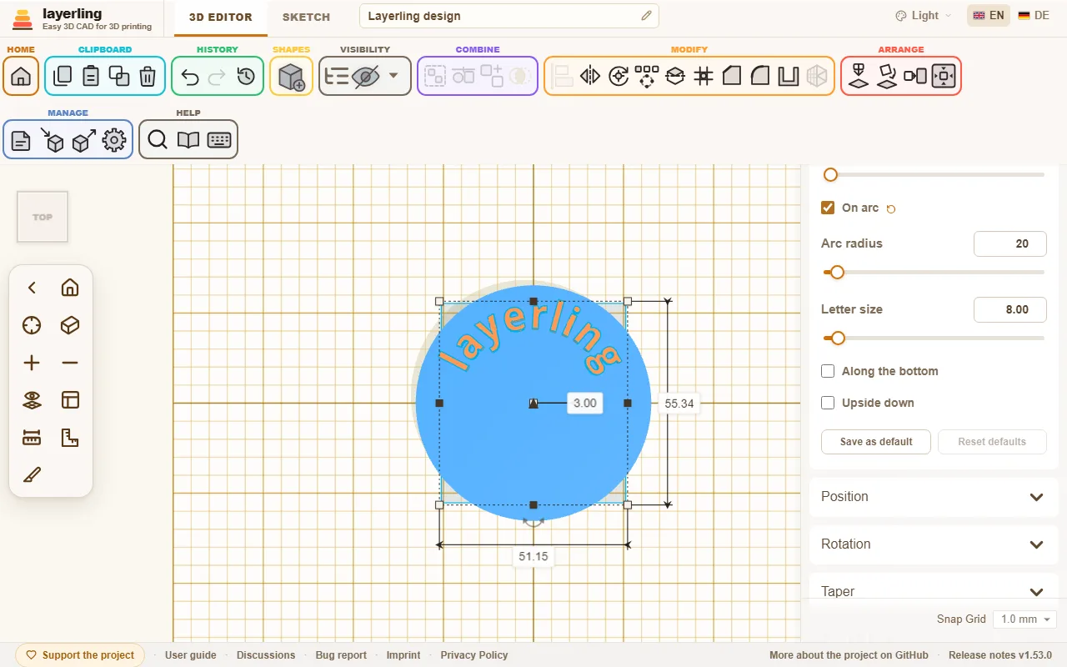Enable the Along the bottom checkbox

tap(828, 371)
